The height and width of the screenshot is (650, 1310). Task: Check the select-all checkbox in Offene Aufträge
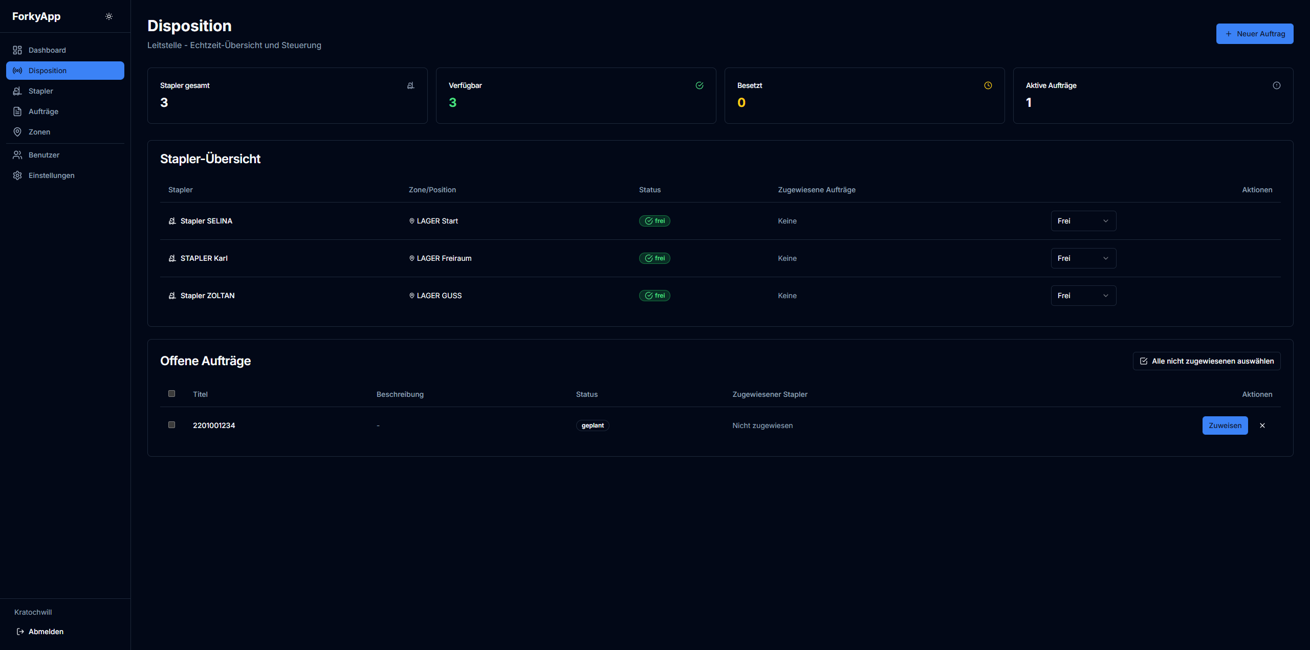coord(171,394)
